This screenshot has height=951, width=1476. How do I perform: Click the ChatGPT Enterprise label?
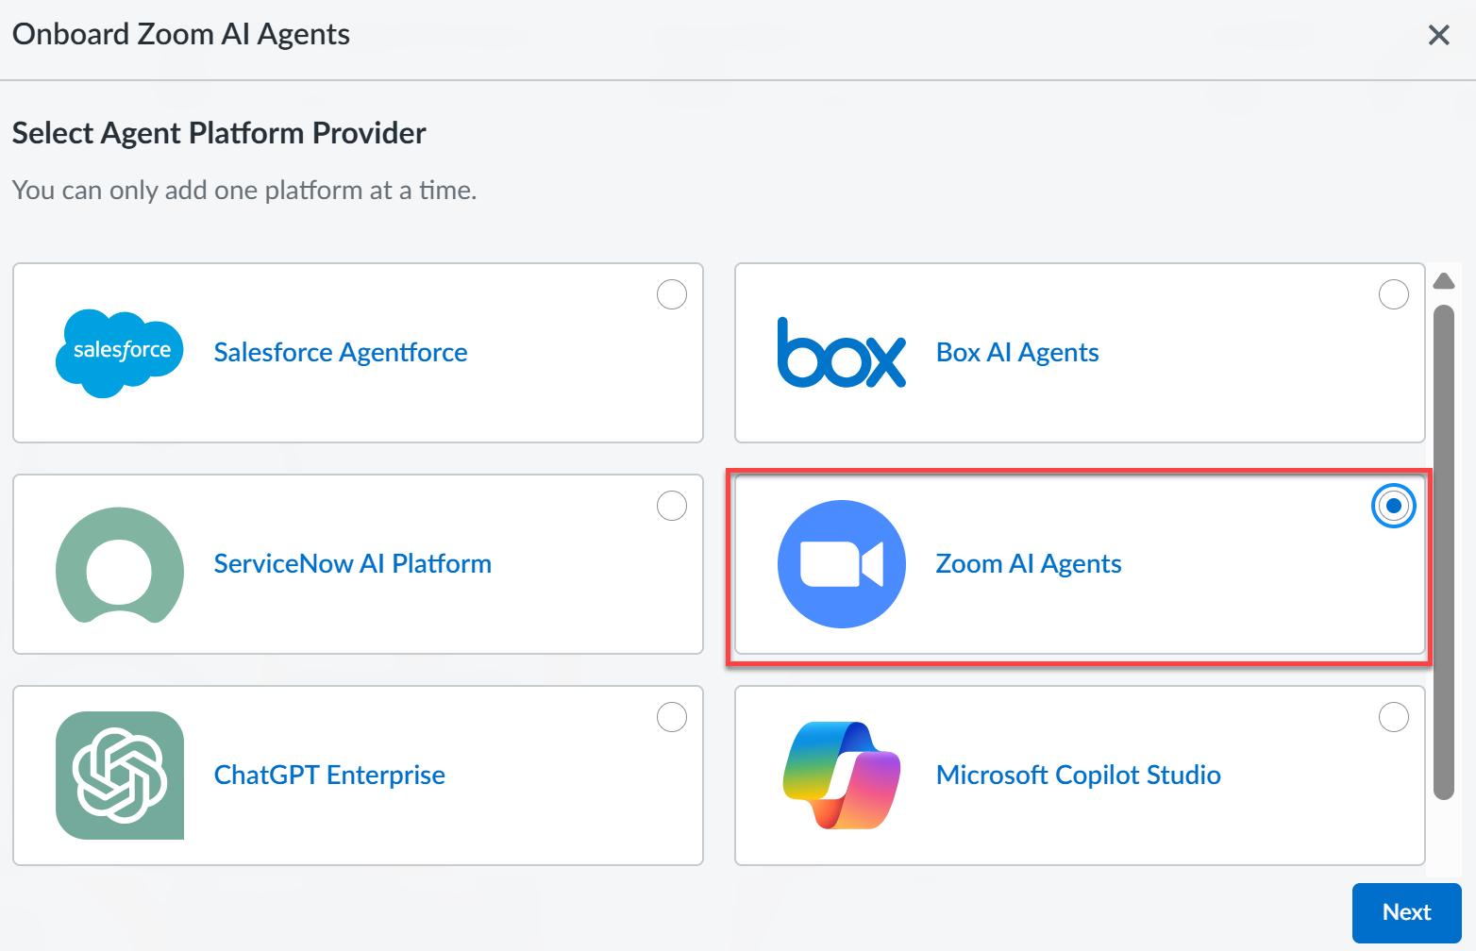329,776
